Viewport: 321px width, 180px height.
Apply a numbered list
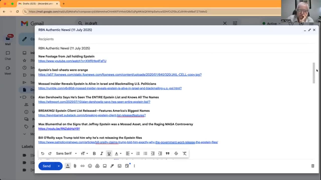pos(138,153)
